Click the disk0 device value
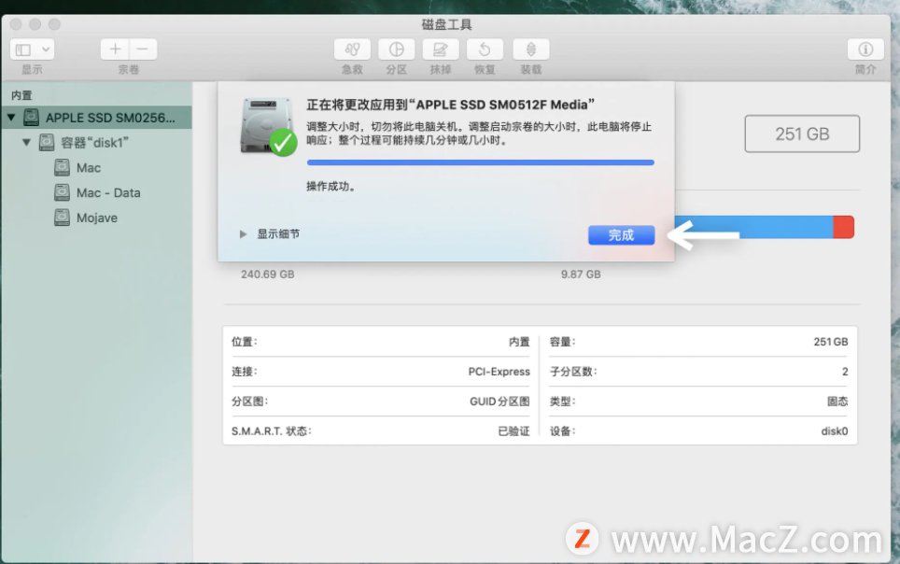Screen dimensions: 900x564 pyautogui.click(x=834, y=431)
